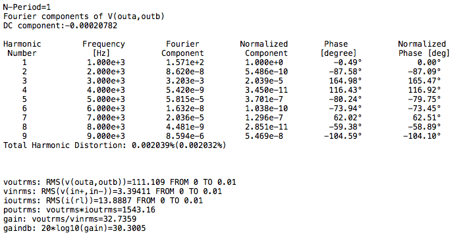The height and width of the screenshot is (248, 469).
Task: Click the 164.98° phase value
Action: (345, 81)
